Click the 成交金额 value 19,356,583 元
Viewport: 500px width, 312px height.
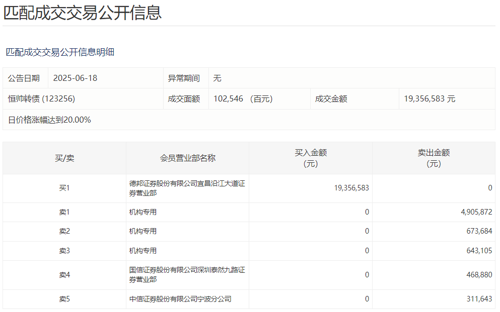(x=429, y=99)
